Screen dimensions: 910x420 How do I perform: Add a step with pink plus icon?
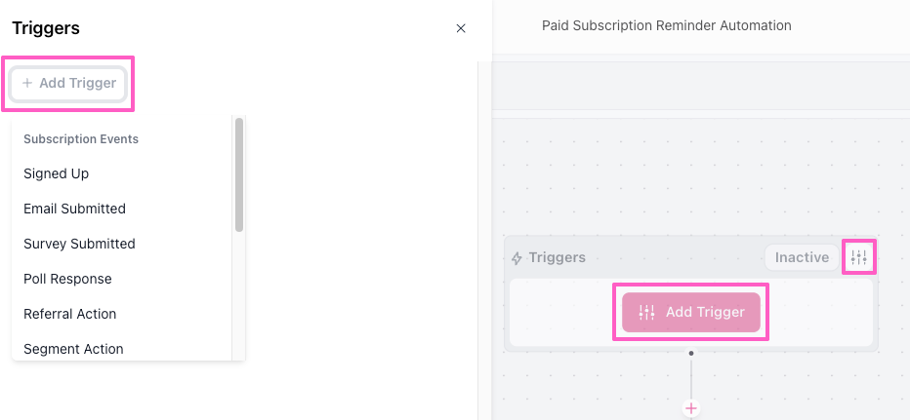[x=690, y=408]
